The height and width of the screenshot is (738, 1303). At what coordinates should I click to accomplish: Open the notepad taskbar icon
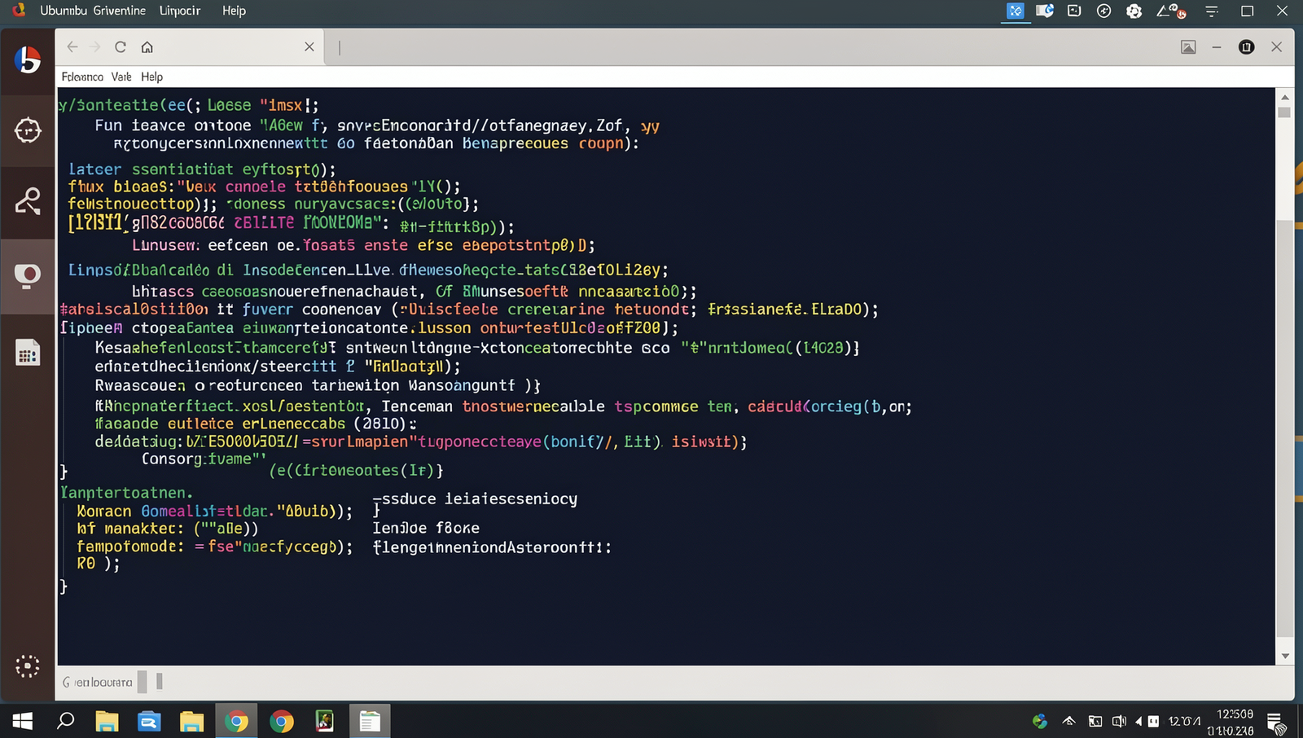(x=370, y=722)
